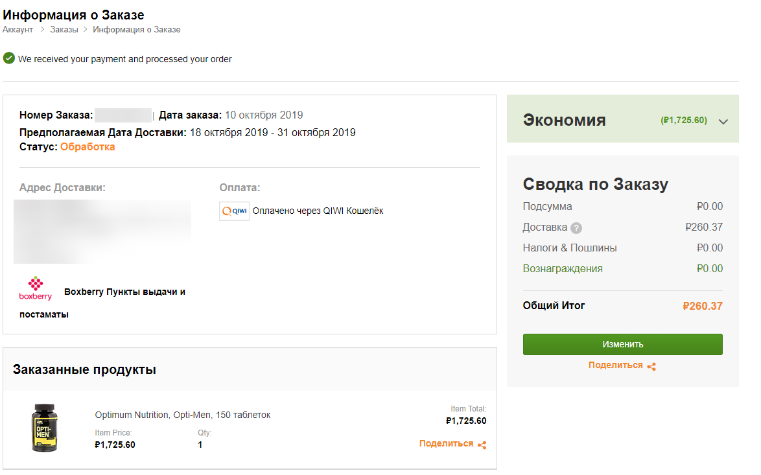The width and height of the screenshot is (761, 475).
Task: Click the Налоги & Пошлины label
Action: (570, 248)
